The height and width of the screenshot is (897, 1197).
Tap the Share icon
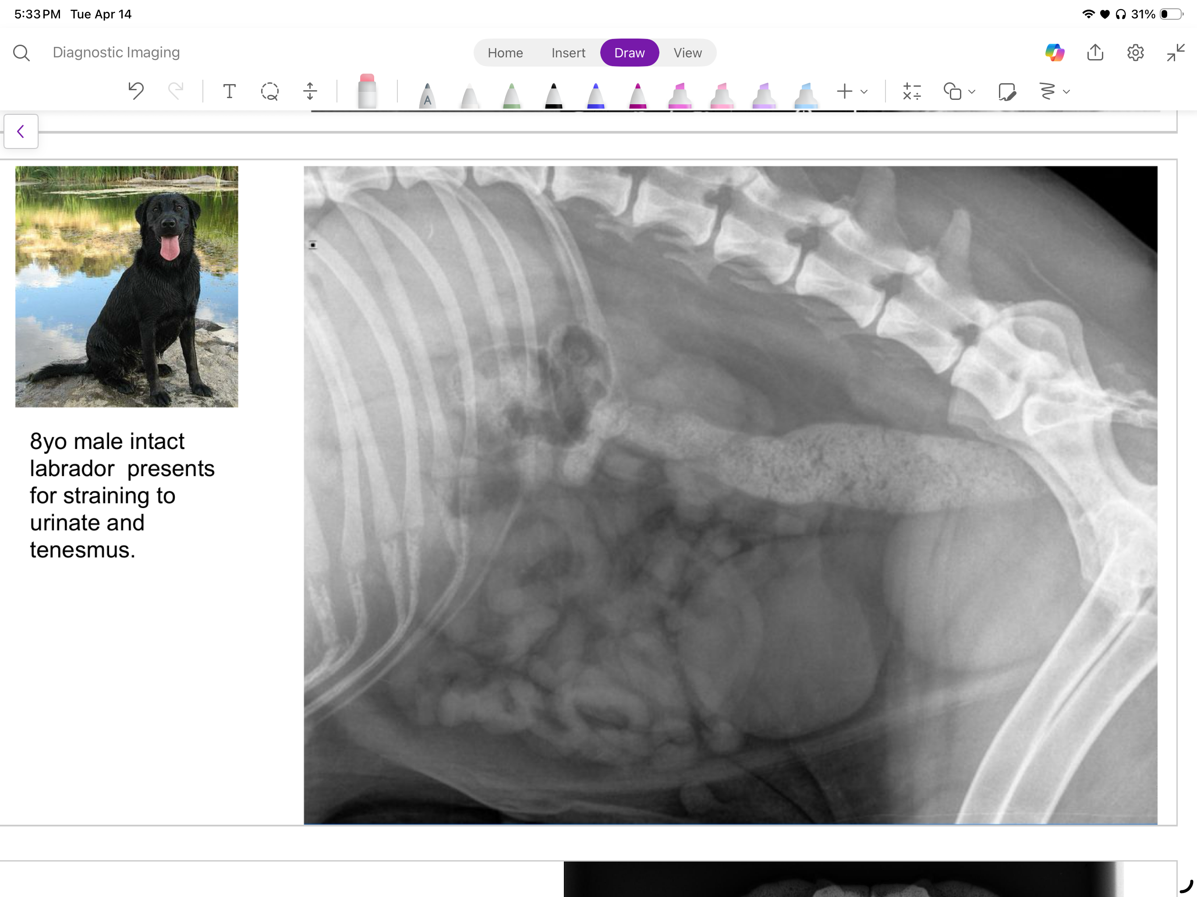tap(1095, 53)
